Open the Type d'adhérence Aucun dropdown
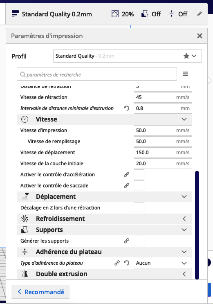Screen dimensions: 213x304 point(163,263)
